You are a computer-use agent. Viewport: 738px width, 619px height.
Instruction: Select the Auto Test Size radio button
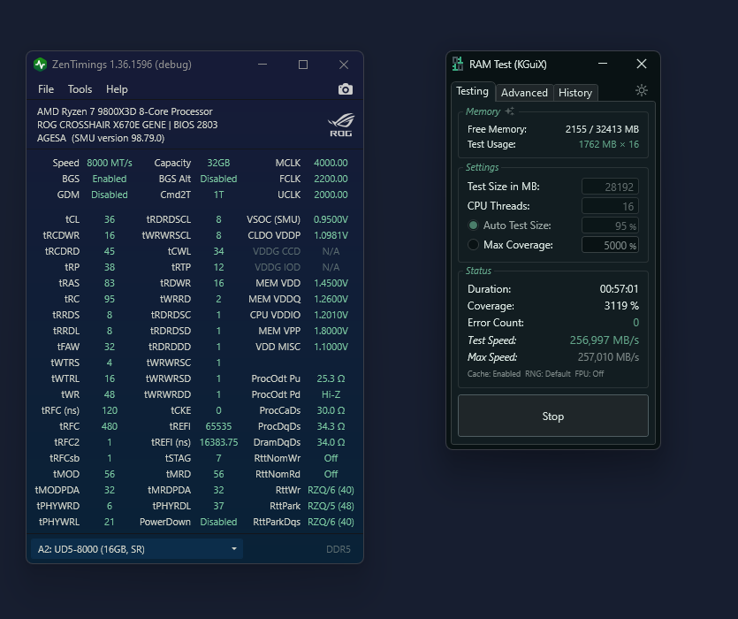[x=474, y=225]
